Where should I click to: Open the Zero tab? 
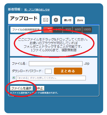coord(80,20)
